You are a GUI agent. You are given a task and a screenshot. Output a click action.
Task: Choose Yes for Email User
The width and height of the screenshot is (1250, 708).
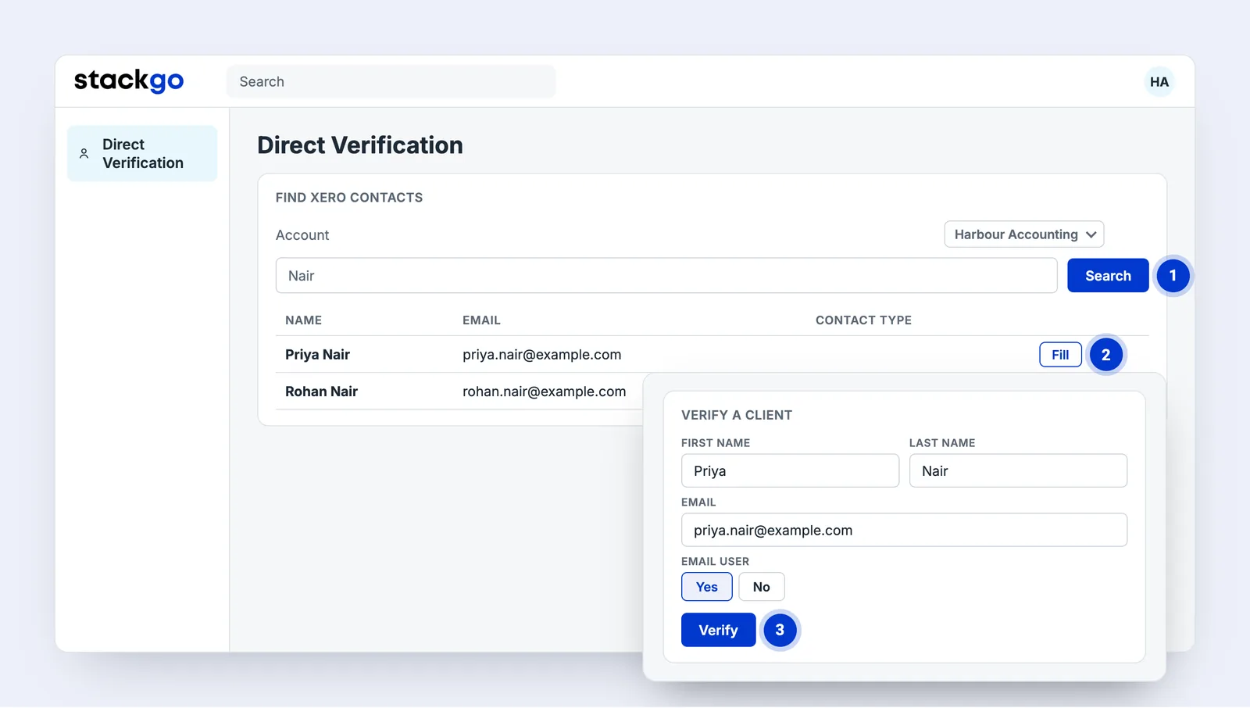[x=707, y=587]
